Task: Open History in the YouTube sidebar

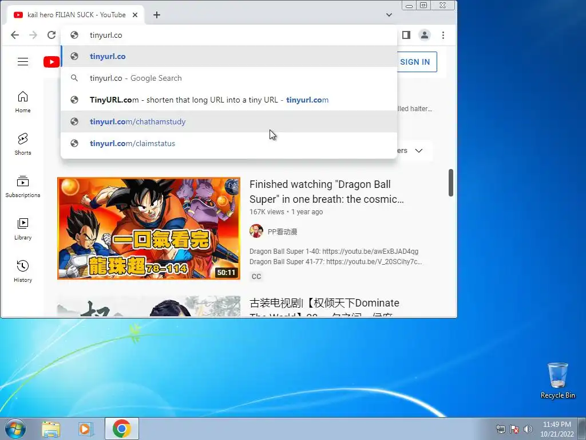Action: (x=23, y=271)
